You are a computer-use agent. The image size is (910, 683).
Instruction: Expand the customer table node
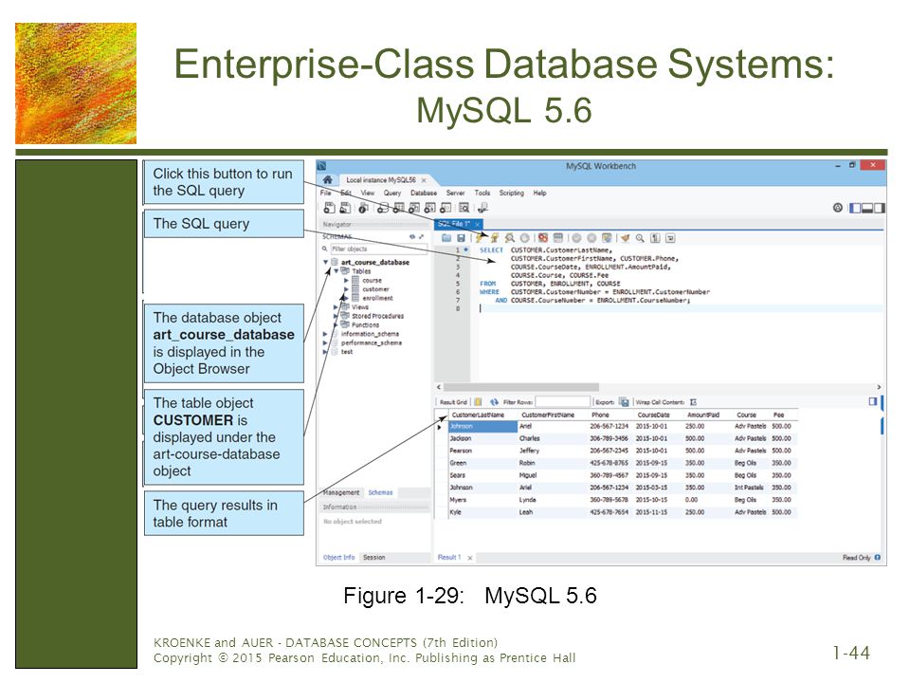pos(347,289)
